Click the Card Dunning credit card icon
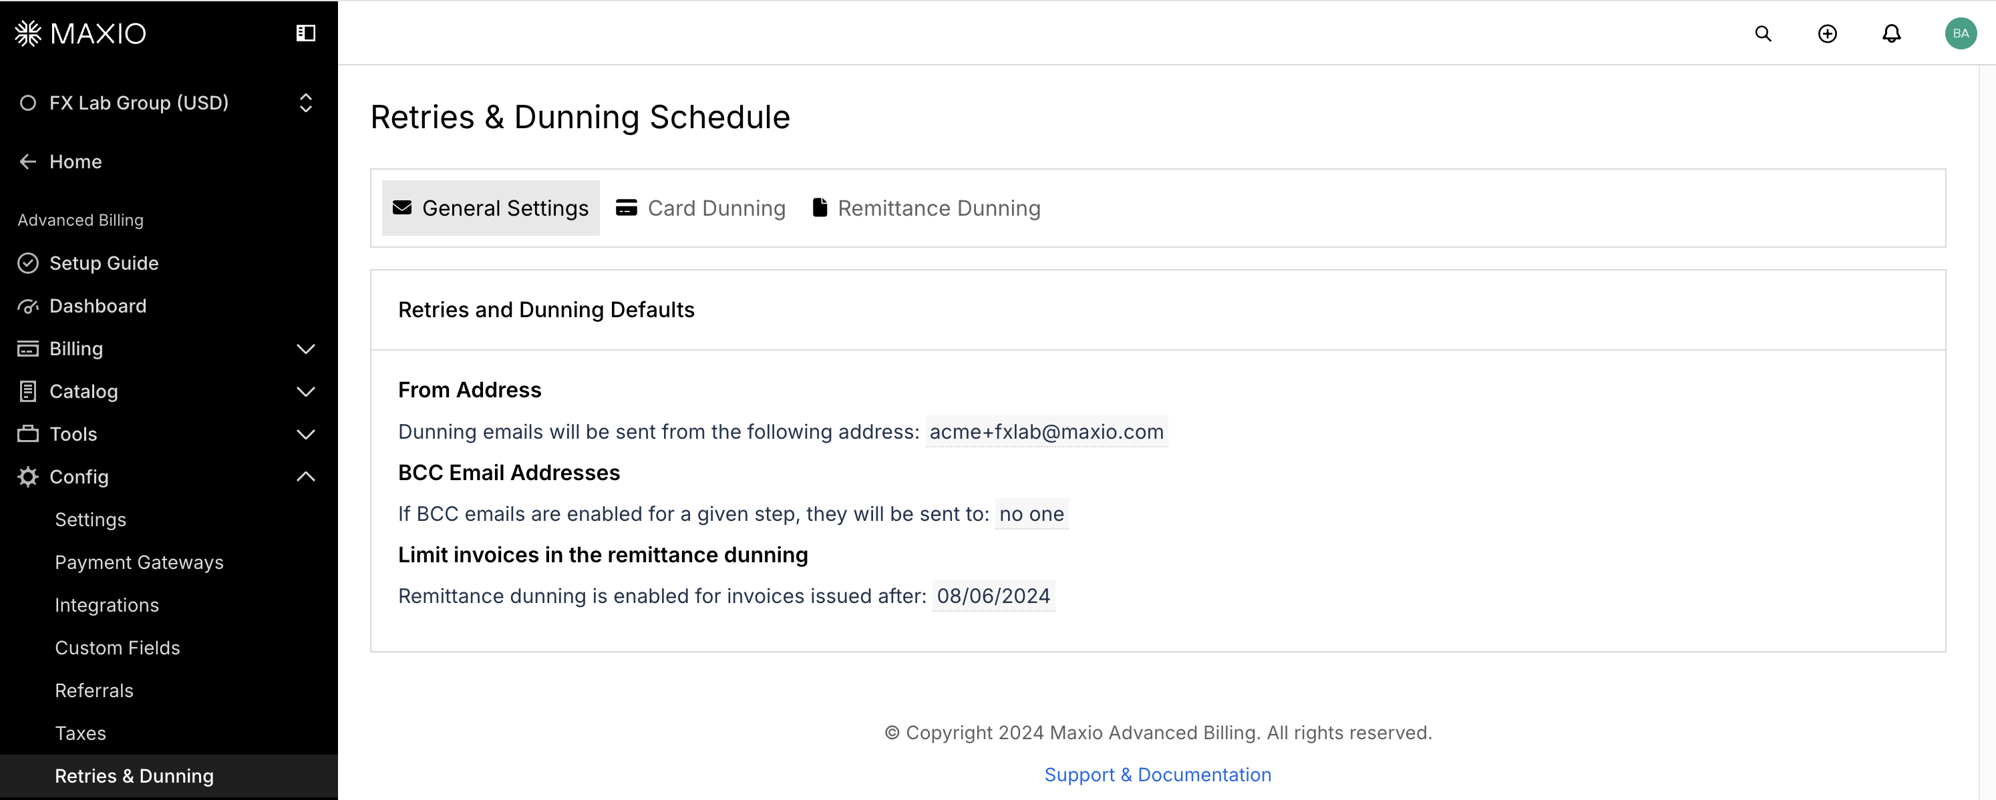This screenshot has width=1996, height=800. coord(626,208)
